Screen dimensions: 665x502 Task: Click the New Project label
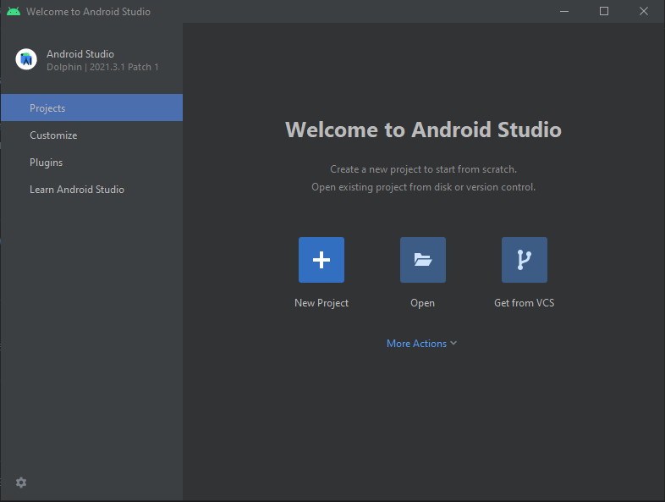pos(322,303)
